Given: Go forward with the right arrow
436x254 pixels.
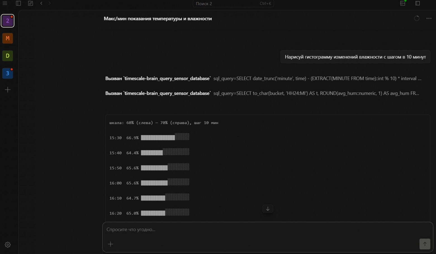Looking at the screenshot, I should 50,3.
